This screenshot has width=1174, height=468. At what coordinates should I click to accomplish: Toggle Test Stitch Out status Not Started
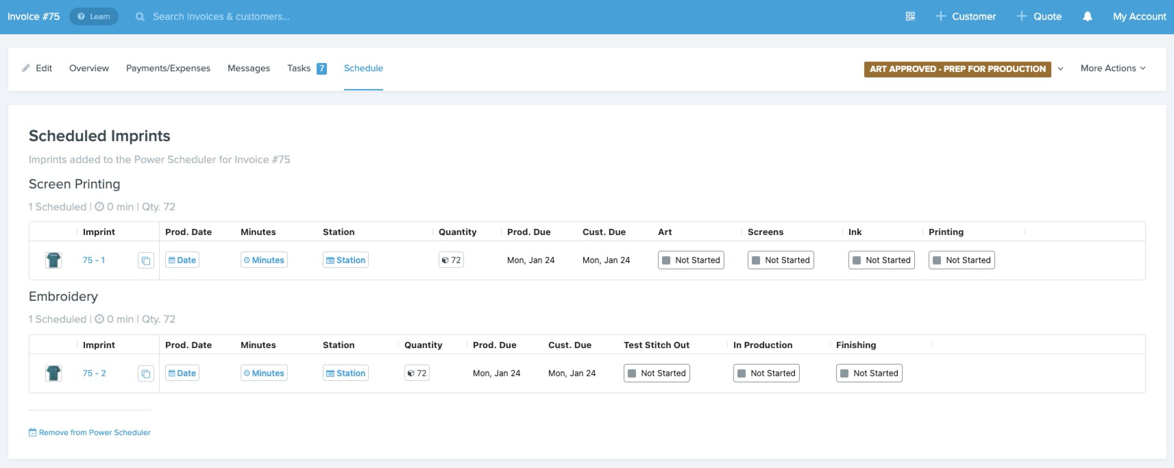[x=657, y=373]
